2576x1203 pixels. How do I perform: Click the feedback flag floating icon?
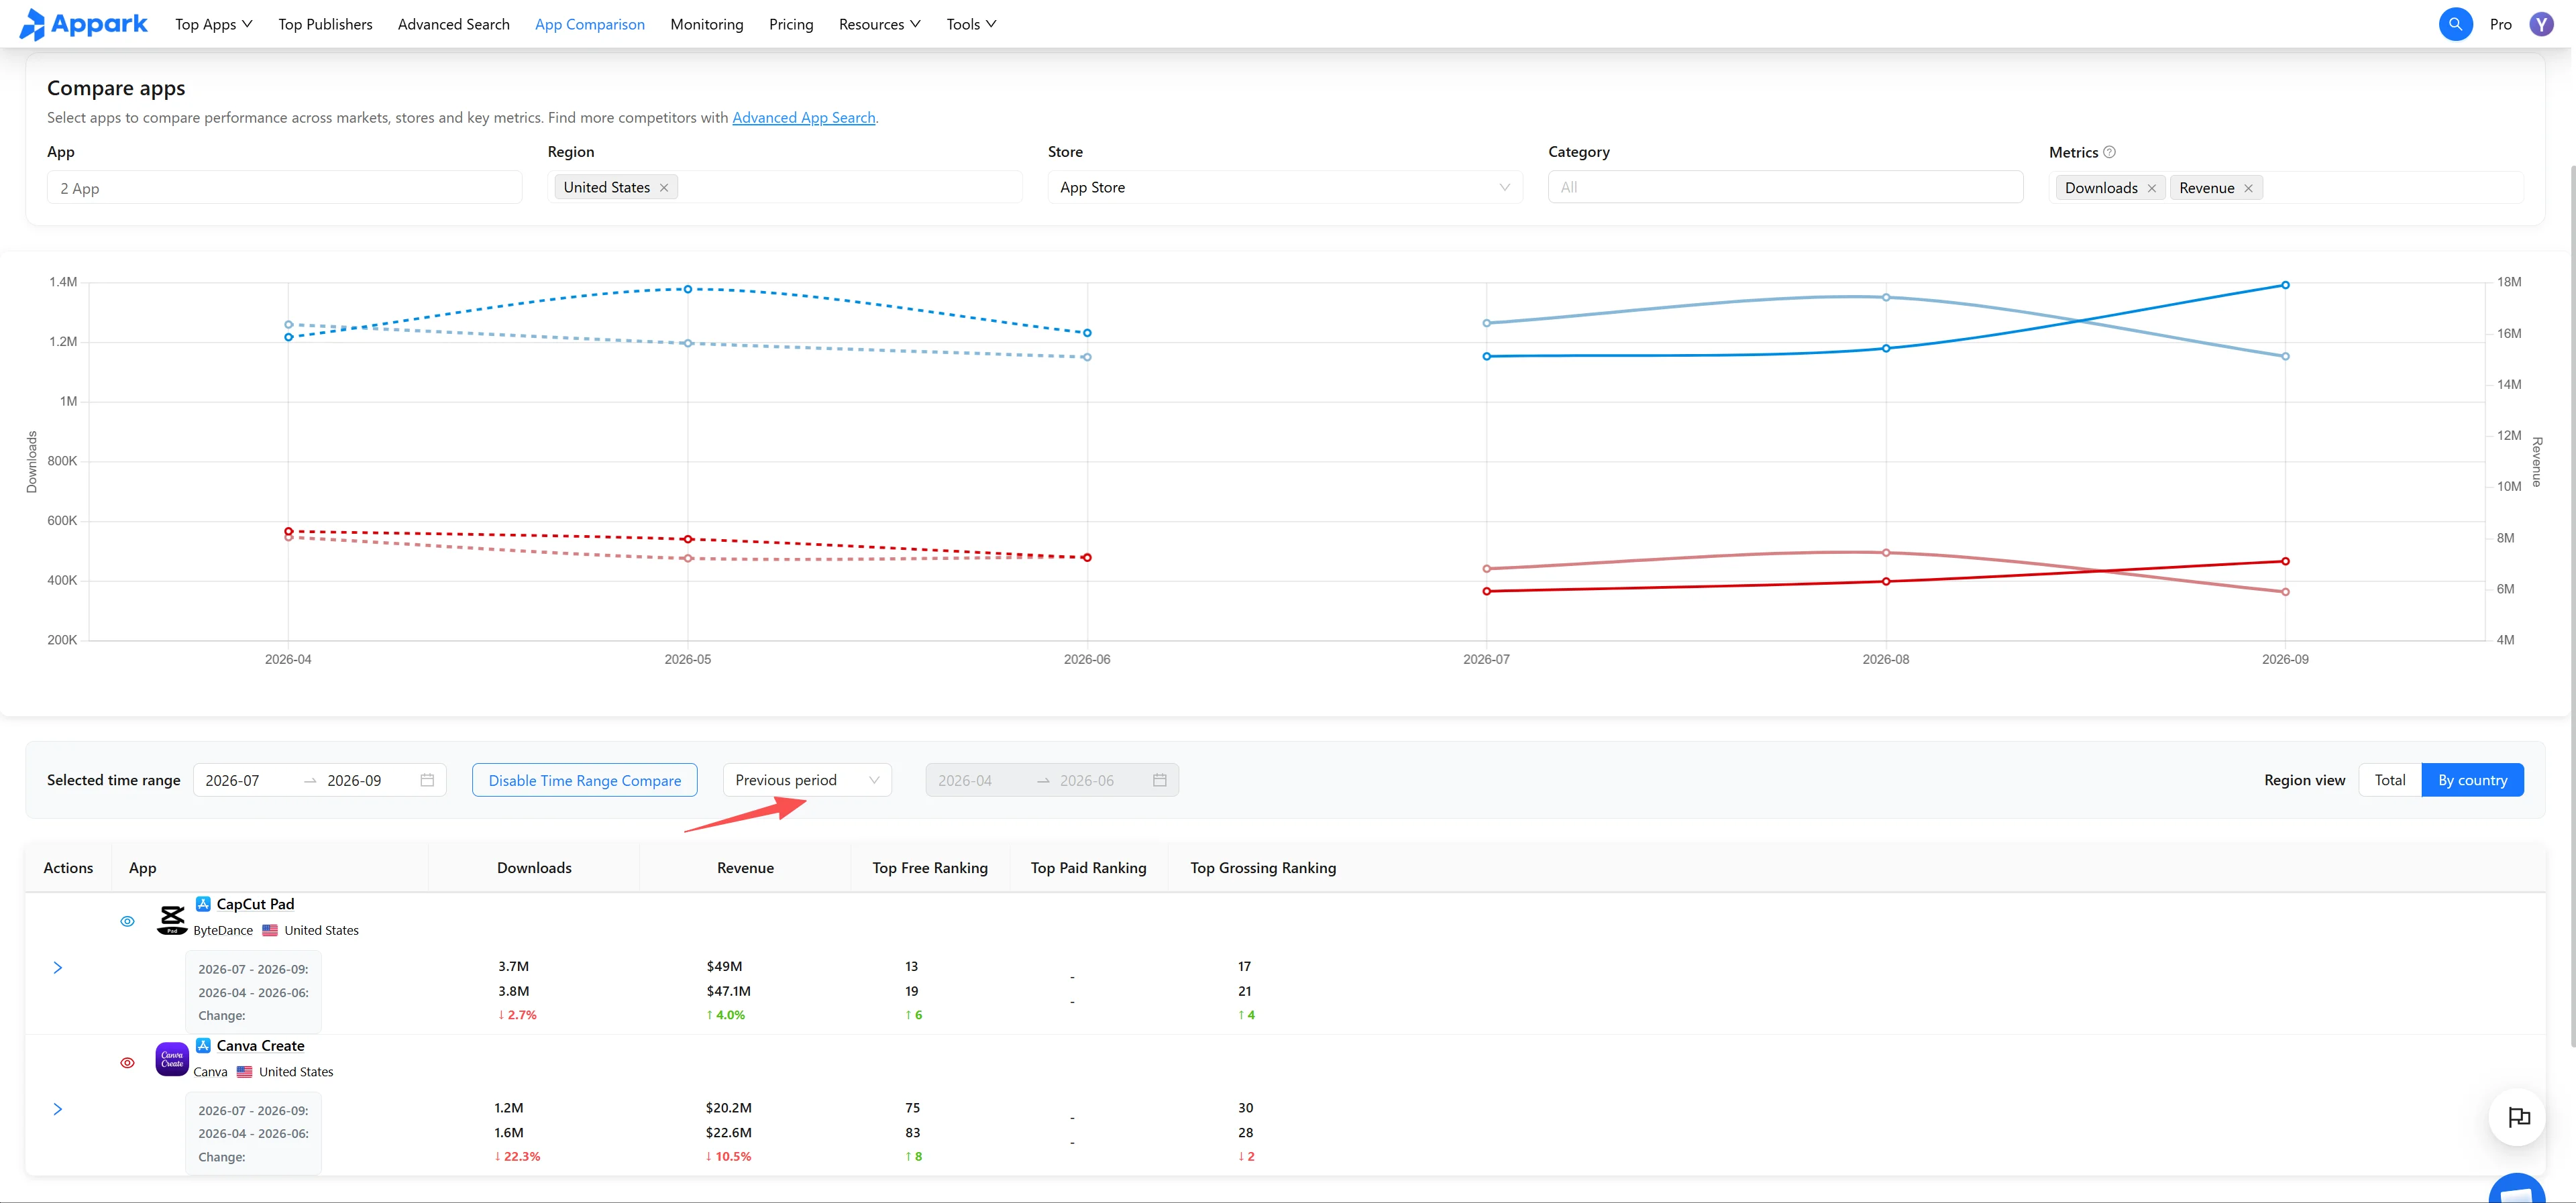2518,1117
